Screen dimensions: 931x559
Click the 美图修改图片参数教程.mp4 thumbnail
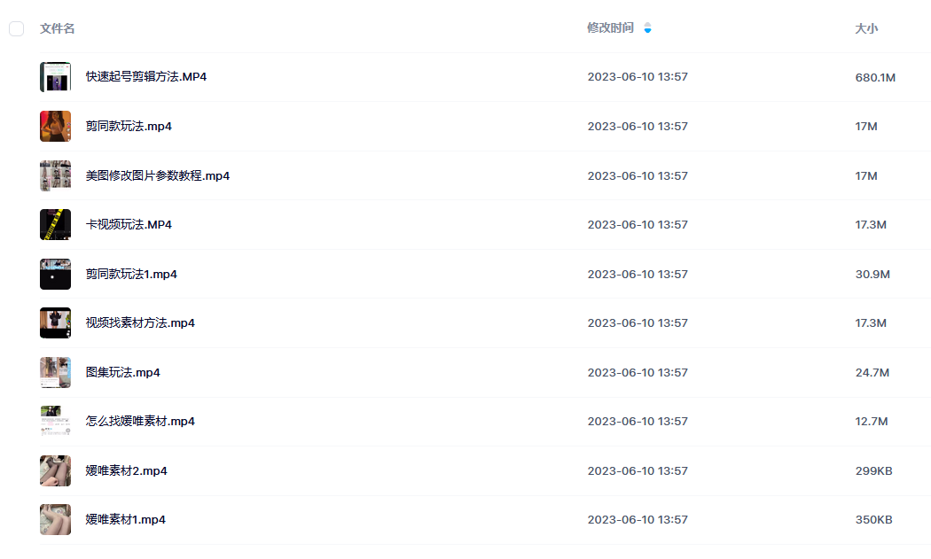55,175
